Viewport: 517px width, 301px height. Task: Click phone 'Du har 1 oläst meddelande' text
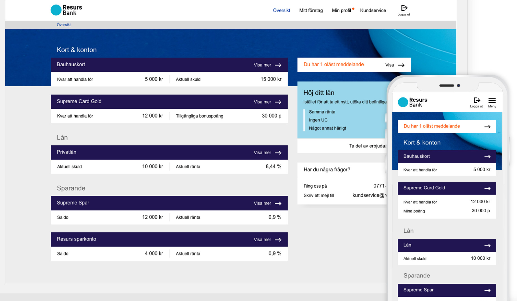click(432, 126)
